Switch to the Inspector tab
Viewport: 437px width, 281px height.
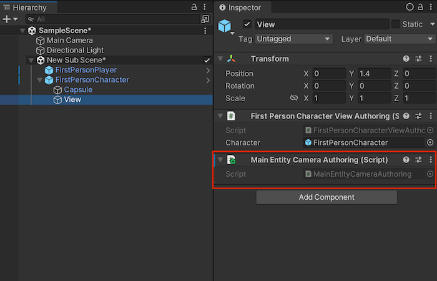click(245, 7)
